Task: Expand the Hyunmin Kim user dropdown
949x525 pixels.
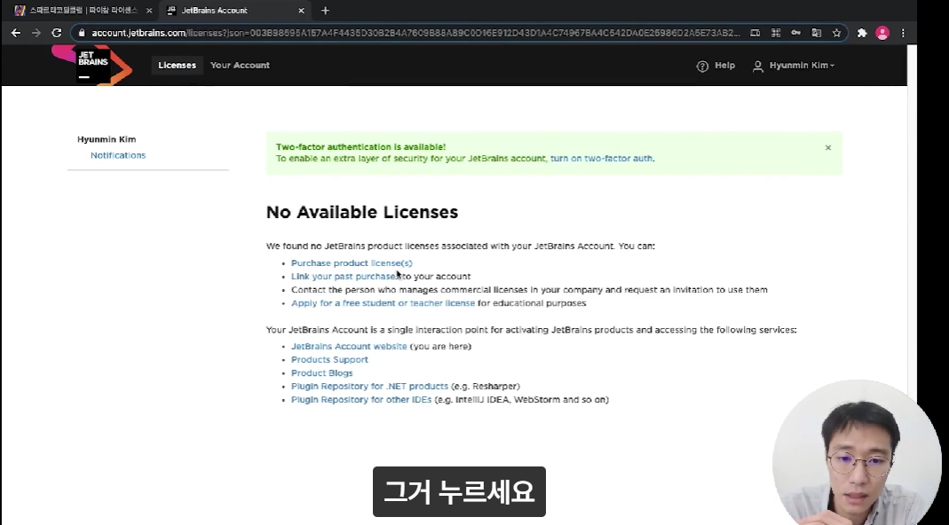Action: point(802,66)
